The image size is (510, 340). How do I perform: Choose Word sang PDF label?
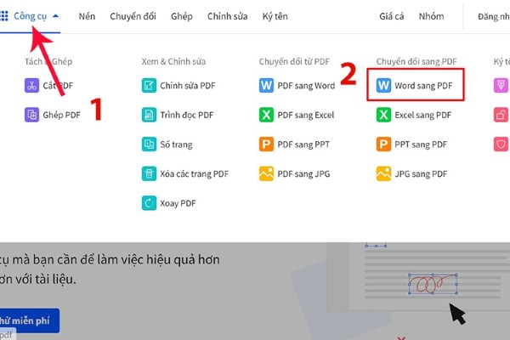click(x=423, y=86)
